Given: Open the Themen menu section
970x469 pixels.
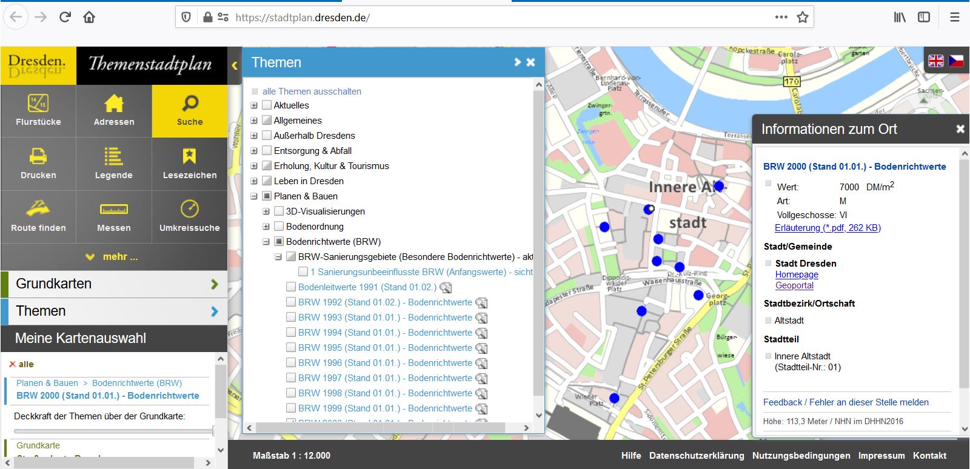Looking at the screenshot, I should click(x=114, y=311).
